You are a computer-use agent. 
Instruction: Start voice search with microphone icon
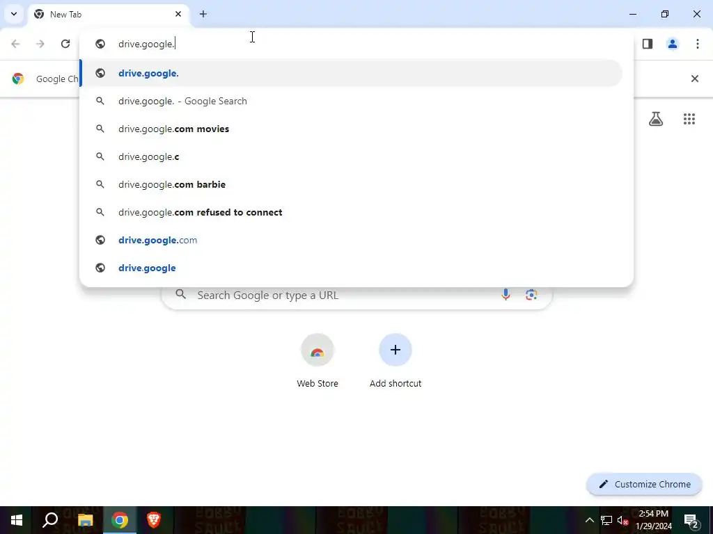click(506, 295)
